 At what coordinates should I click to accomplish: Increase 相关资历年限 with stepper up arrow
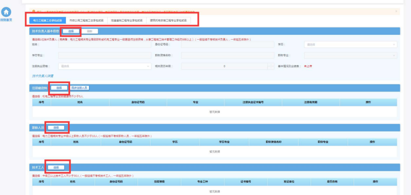click(271, 65)
